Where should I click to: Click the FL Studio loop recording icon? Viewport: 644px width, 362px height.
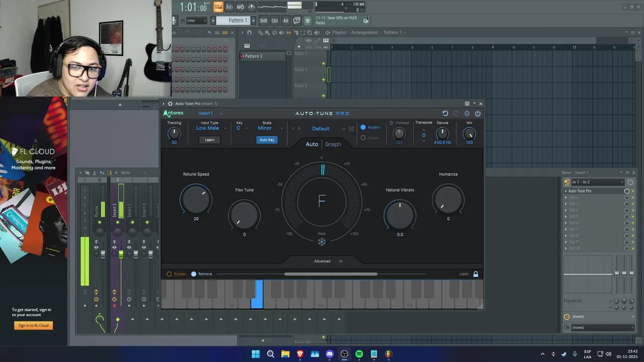[x=240, y=7]
